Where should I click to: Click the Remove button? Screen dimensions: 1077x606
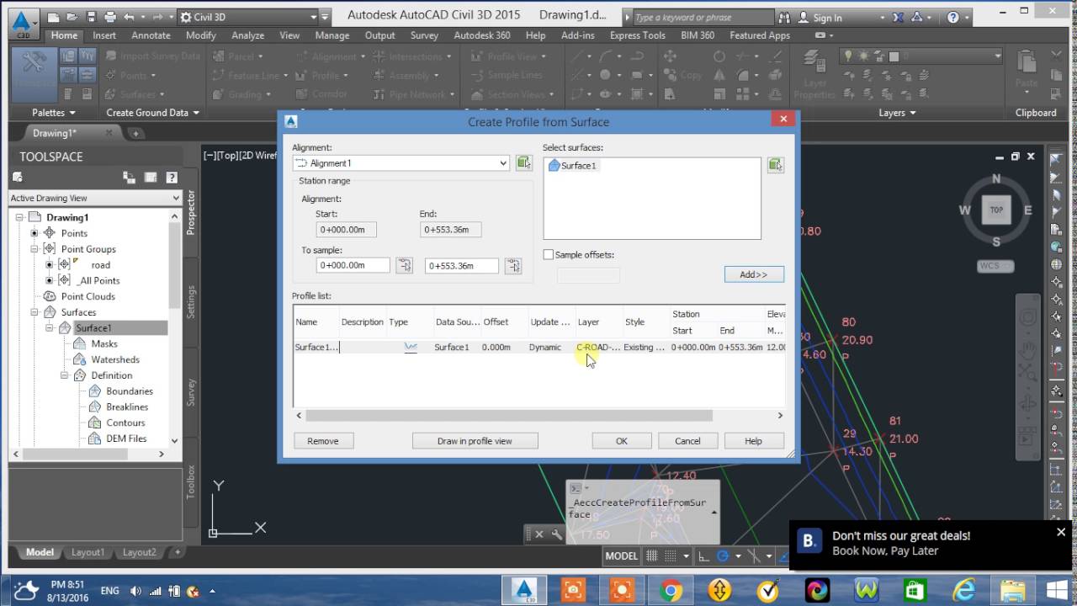tap(322, 441)
